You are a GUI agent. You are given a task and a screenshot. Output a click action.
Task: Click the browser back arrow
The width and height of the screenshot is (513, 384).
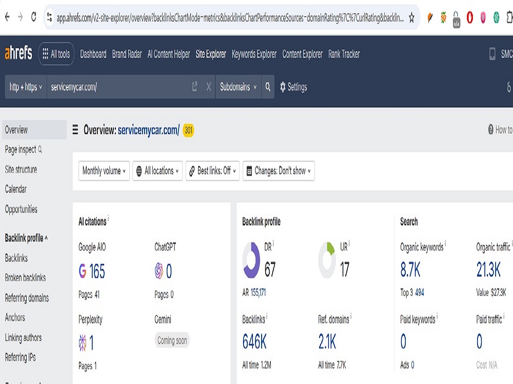point(7,17)
